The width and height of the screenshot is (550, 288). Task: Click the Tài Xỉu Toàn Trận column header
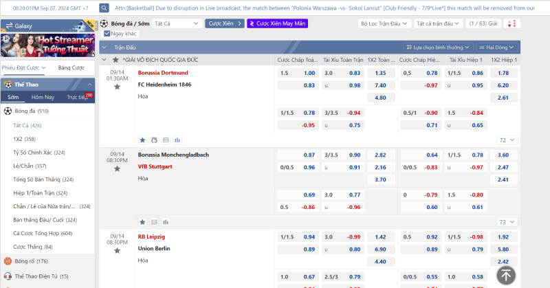[343, 60]
